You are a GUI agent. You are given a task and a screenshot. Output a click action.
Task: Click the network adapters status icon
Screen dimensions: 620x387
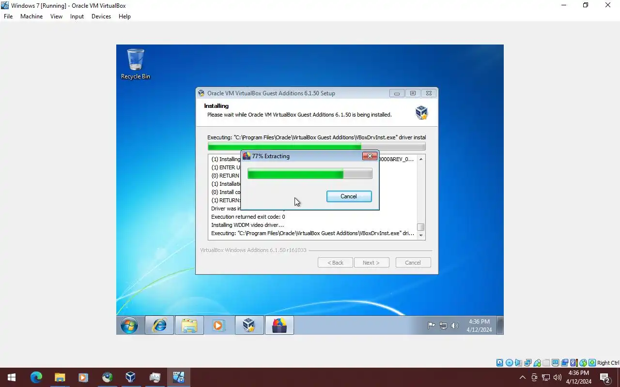click(527, 363)
